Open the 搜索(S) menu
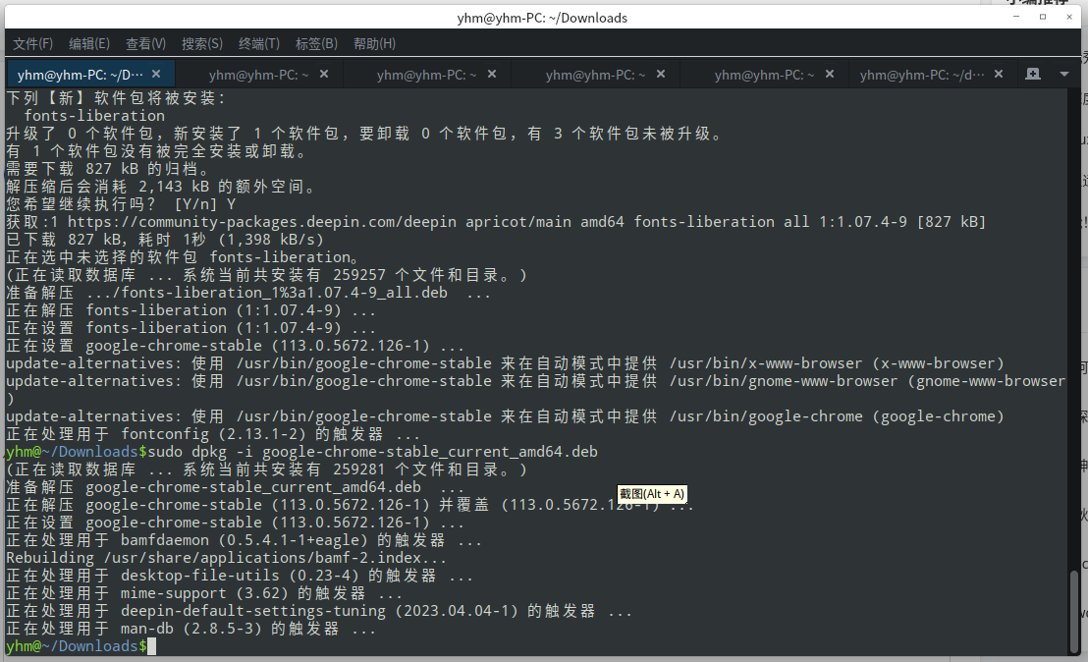The width and height of the screenshot is (1088, 662). pos(201,43)
